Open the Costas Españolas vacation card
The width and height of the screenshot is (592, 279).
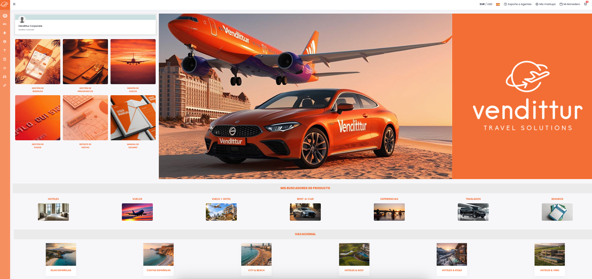[x=158, y=259]
